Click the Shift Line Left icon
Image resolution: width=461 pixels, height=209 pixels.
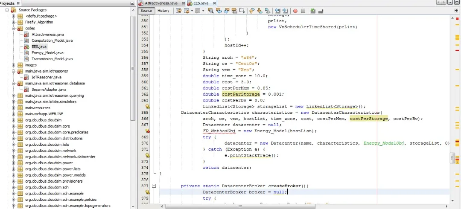pyautogui.click(x=278, y=11)
